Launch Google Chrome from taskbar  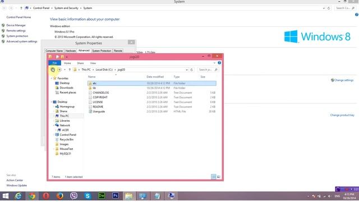(x=32, y=196)
